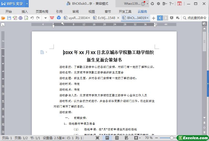
Task: Expand the quick access toolbar customize arrow
Action: click(45, 18)
